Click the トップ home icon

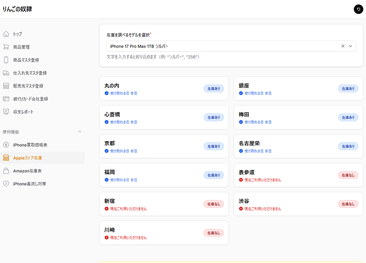pyautogui.click(x=6, y=34)
